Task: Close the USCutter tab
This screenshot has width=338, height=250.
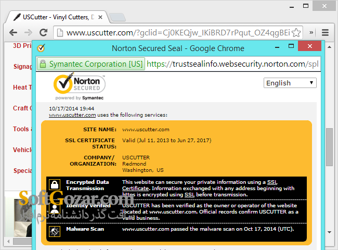Action: 100,17
